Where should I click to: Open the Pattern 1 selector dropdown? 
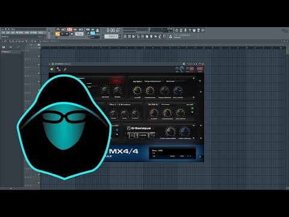click(x=112, y=36)
